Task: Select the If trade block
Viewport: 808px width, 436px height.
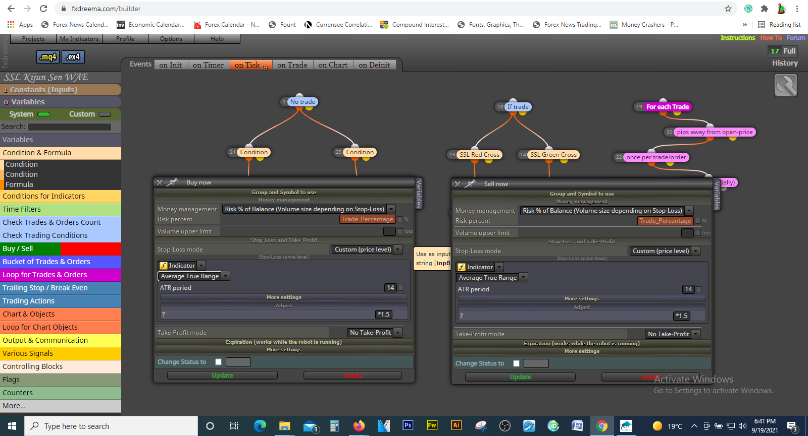Action: 518,107
